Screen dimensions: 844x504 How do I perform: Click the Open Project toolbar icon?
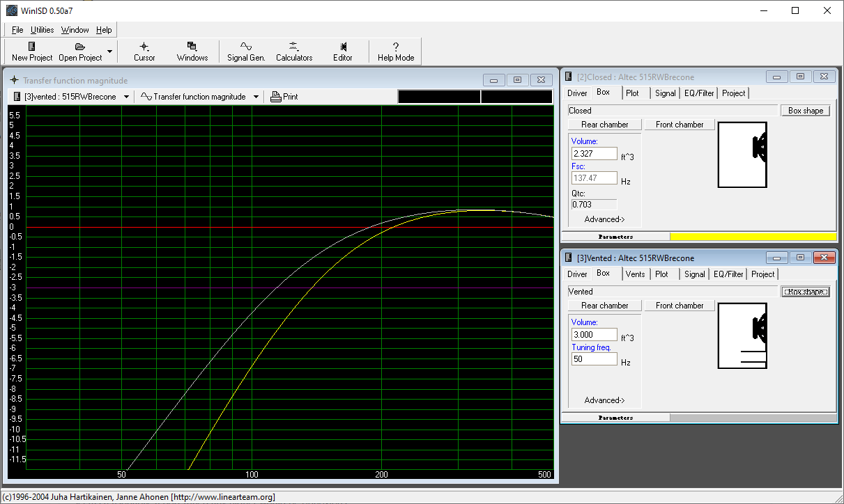[80, 52]
